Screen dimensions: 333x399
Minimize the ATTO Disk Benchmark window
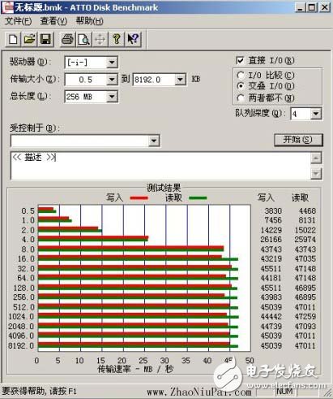[300, 7]
